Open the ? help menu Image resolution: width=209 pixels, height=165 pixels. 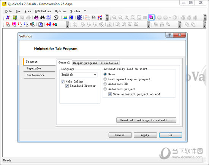tap(85, 11)
